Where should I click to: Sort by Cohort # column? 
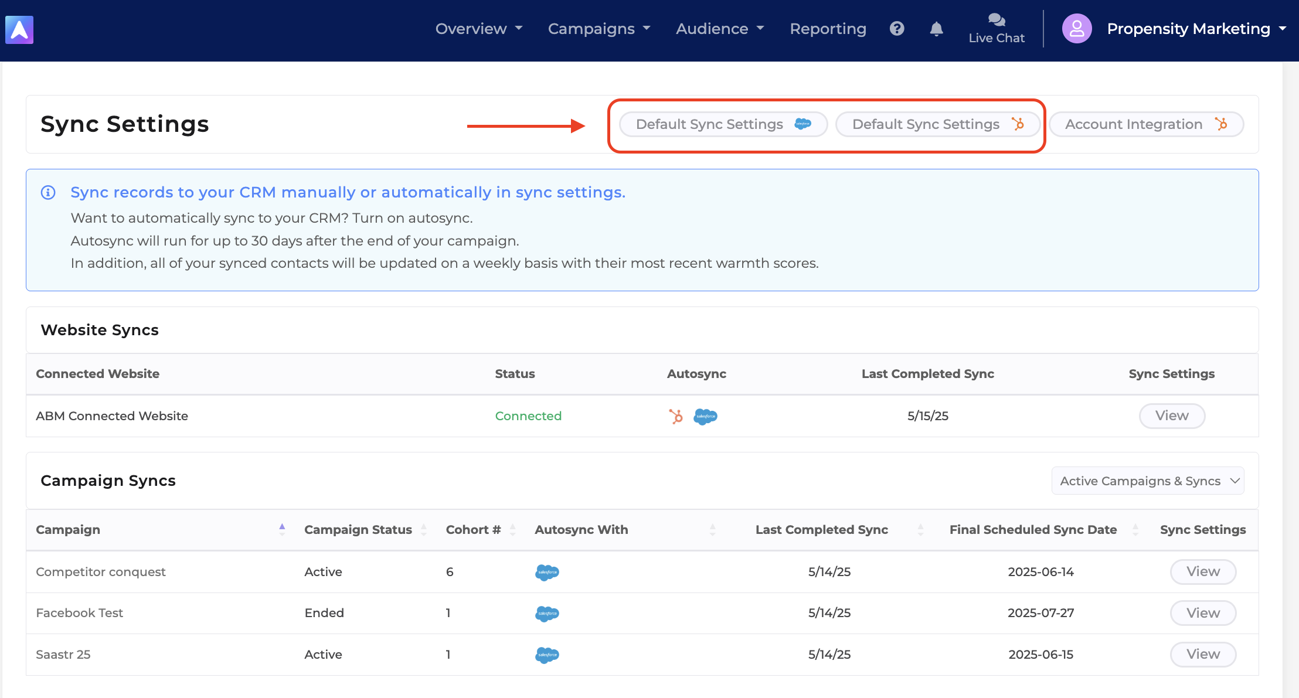click(513, 530)
